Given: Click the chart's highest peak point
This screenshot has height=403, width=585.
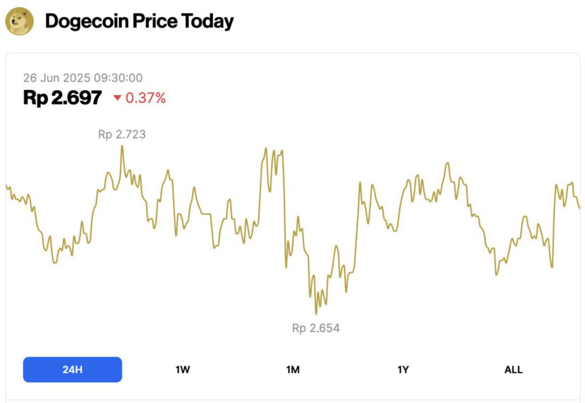Looking at the screenshot, I should pyautogui.click(x=122, y=146).
